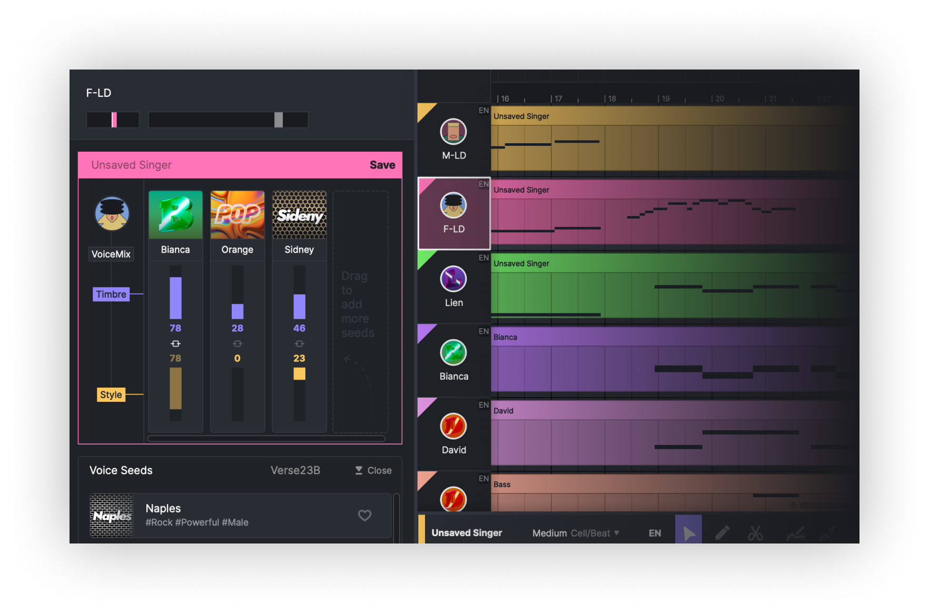Click the EN language button in bottom toolbar
The width and height of the screenshot is (929, 613).
[655, 533]
